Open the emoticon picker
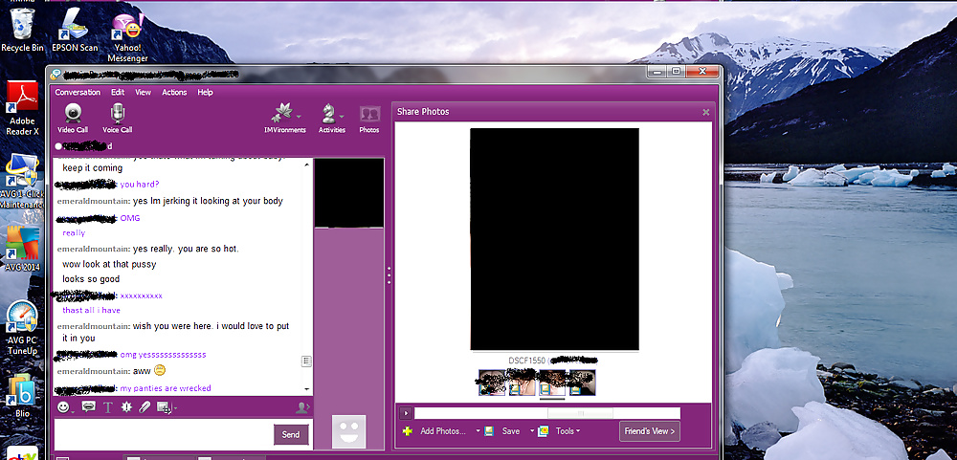Screen dimensions: 957x460 pyautogui.click(x=65, y=407)
